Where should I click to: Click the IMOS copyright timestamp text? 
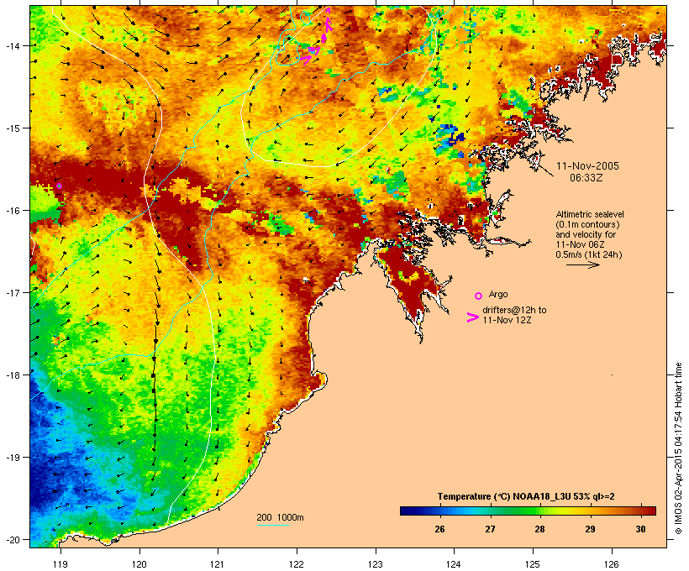coord(678,448)
